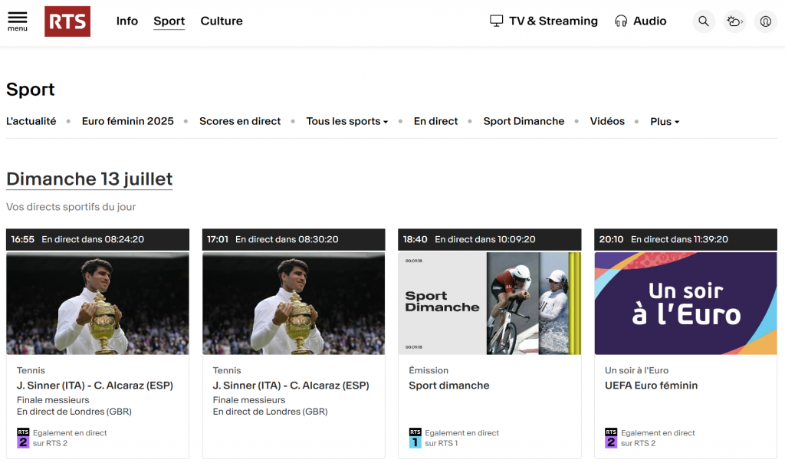The image size is (785, 463).
Task: Click the Dimanche 13 juillet heading link
Action: pyautogui.click(x=90, y=179)
